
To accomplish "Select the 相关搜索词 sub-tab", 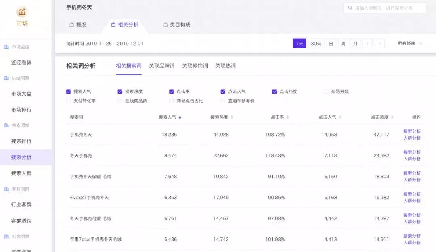I will tap(129, 66).
